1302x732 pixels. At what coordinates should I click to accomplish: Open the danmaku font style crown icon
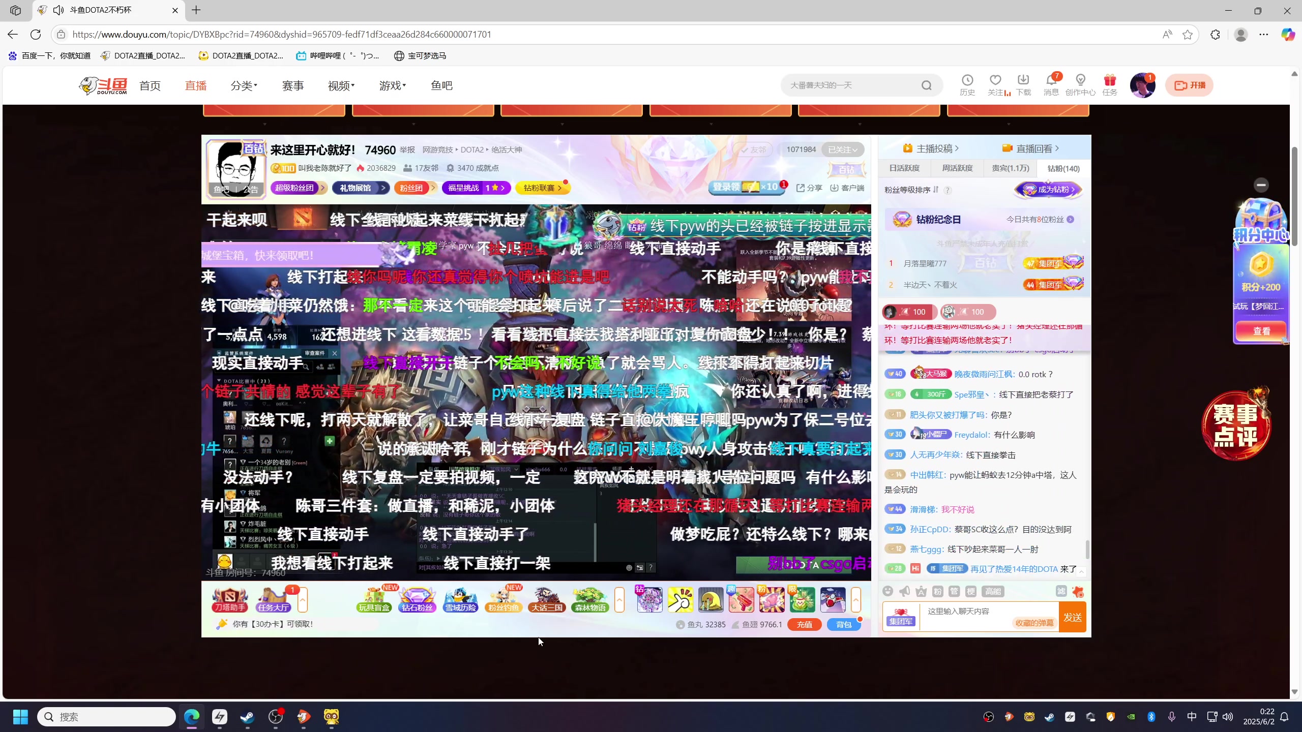pos(921,591)
